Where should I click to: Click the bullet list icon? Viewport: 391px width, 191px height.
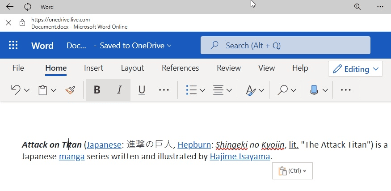coord(191,90)
